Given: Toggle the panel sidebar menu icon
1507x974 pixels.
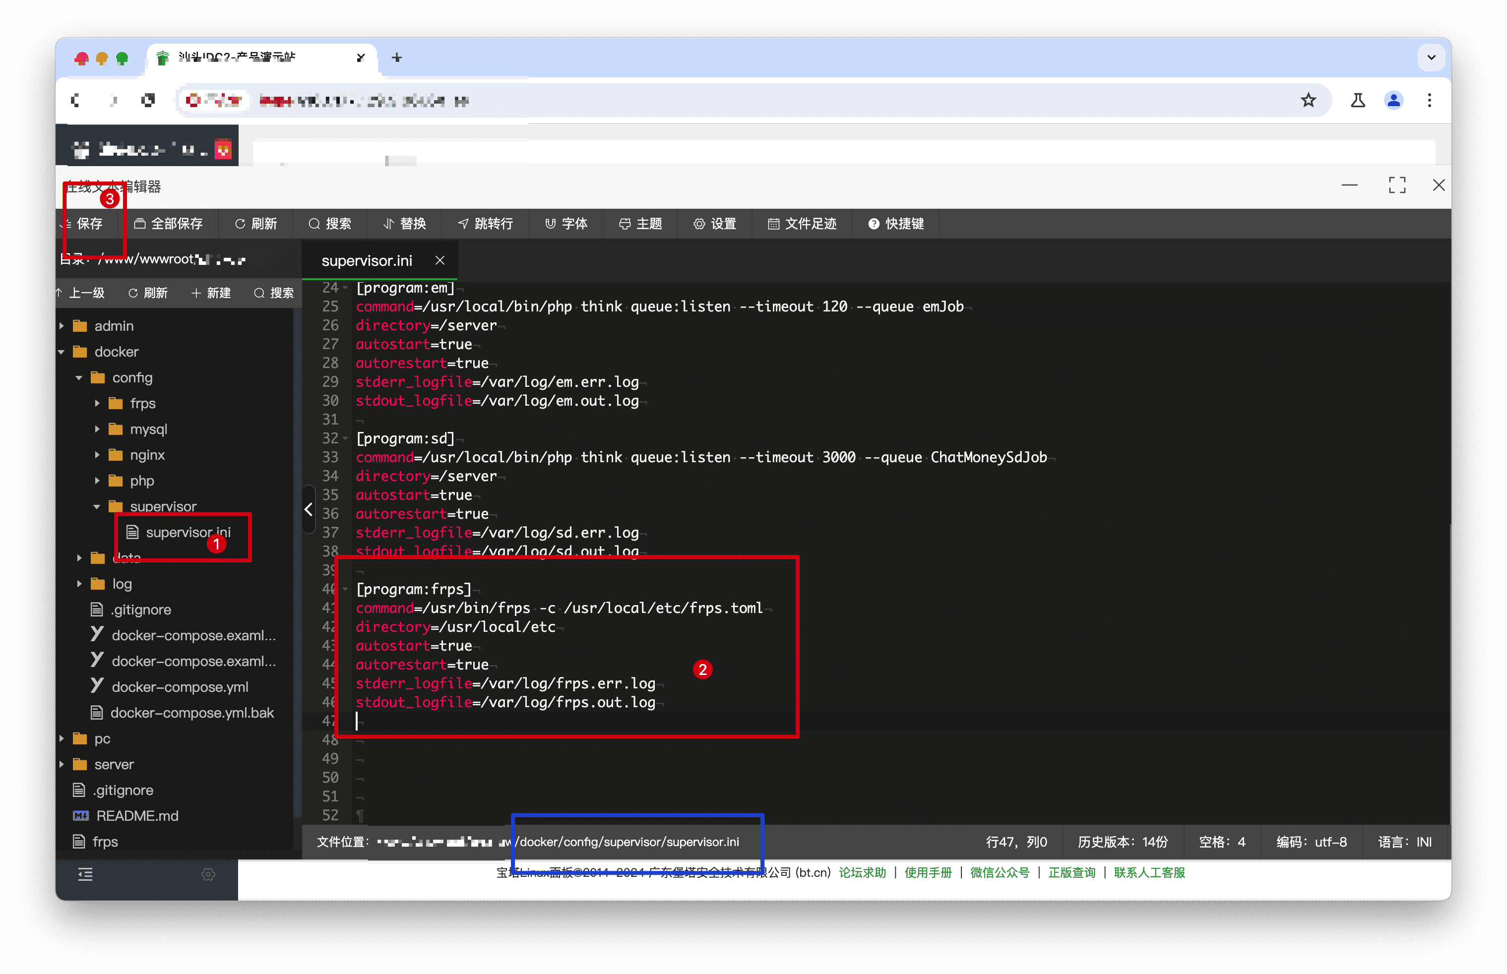Looking at the screenshot, I should (85, 875).
